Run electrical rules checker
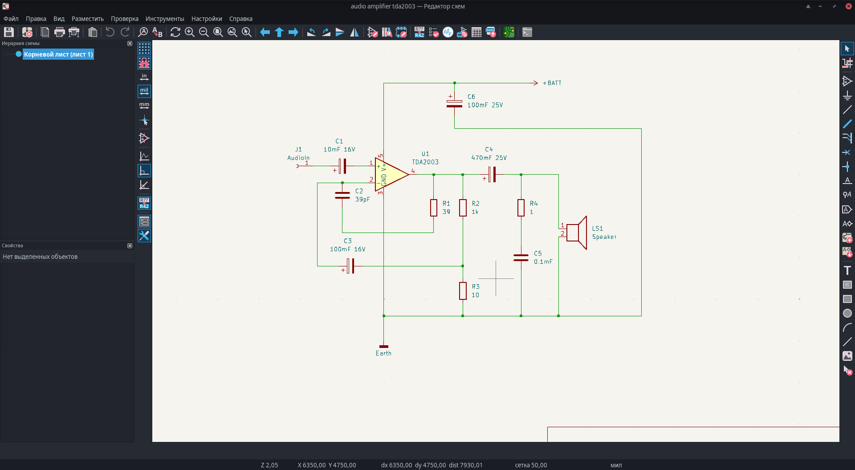Viewport: 855px width, 470px height. tap(434, 32)
